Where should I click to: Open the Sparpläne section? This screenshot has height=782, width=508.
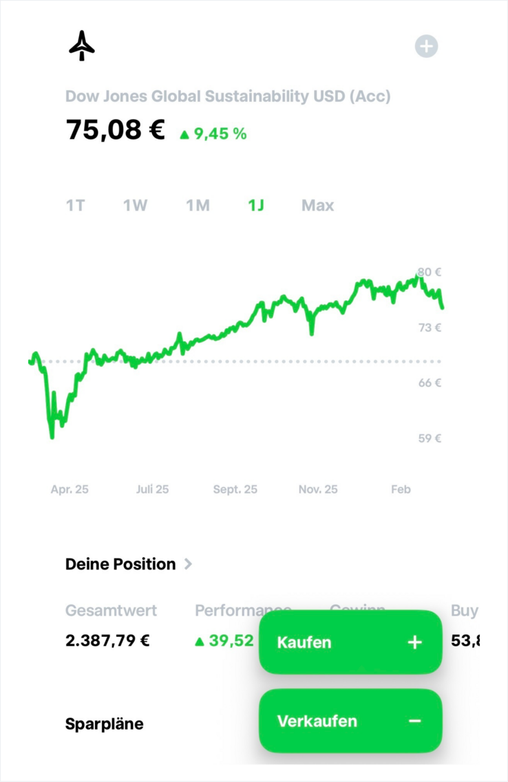105,724
